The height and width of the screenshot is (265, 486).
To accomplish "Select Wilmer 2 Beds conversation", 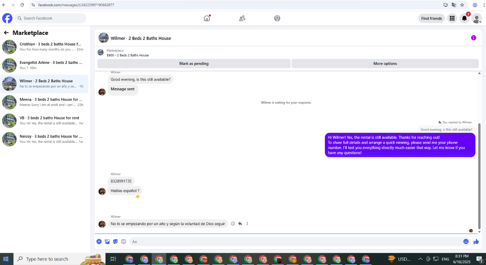I will click(x=44, y=83).
